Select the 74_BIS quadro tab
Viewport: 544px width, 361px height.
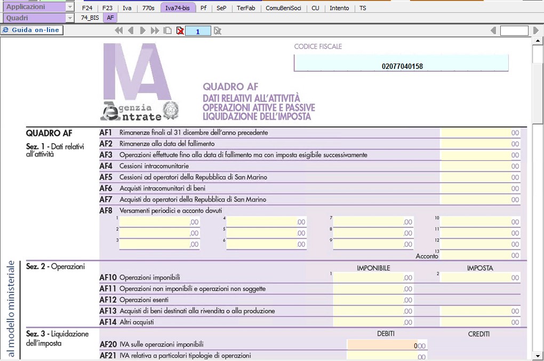click(90, 18)
